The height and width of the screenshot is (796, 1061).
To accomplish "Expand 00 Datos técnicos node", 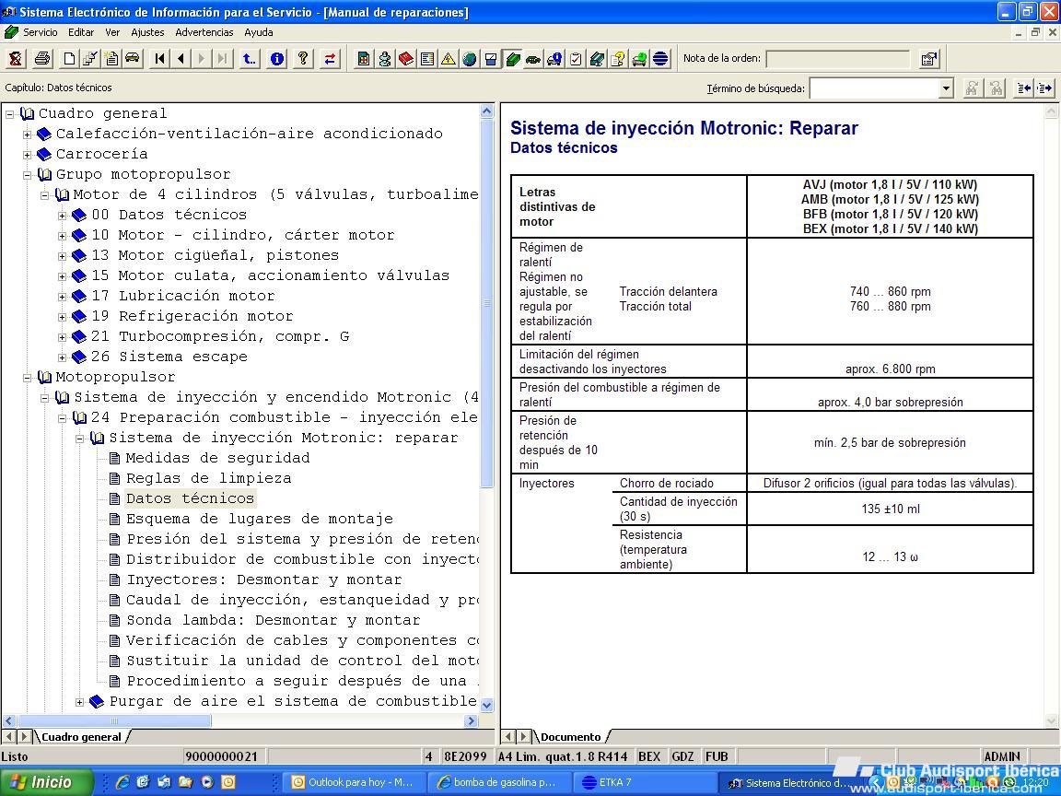I will pos(63,216).
